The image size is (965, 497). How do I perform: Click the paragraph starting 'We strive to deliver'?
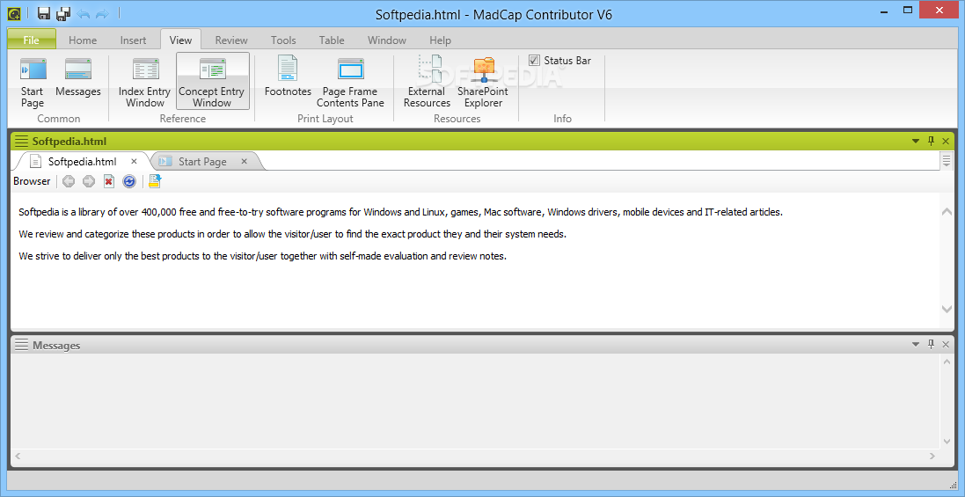click(x=262, y=257)
